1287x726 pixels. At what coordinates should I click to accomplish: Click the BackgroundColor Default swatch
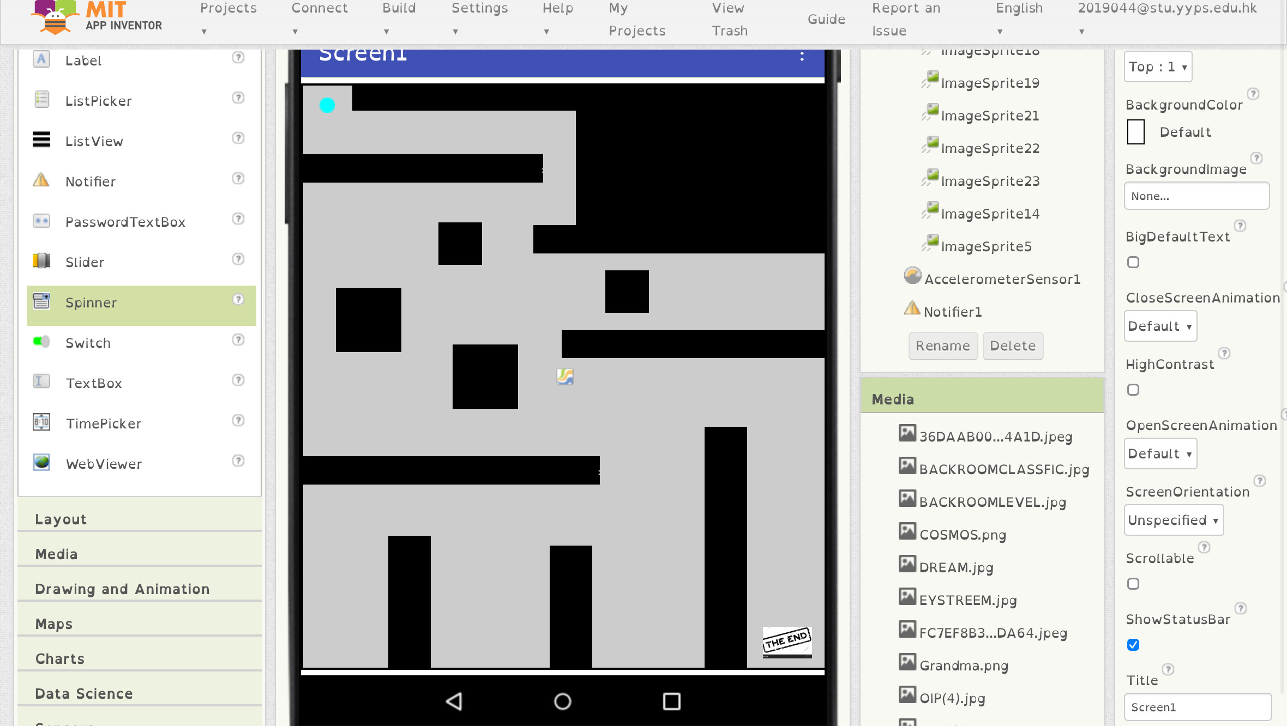(1136, 132)
